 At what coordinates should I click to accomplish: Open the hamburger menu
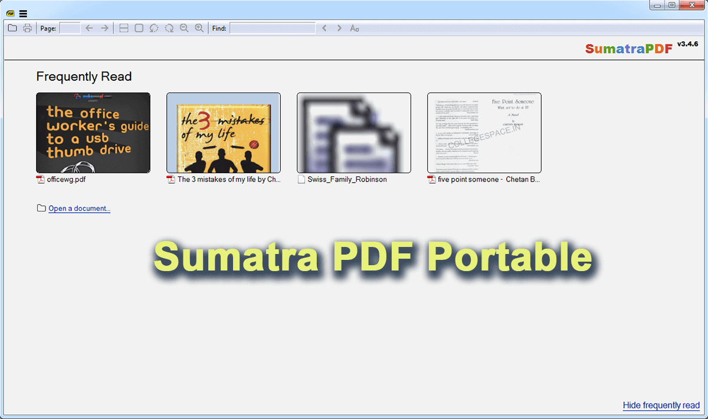[x=22, y=12]
